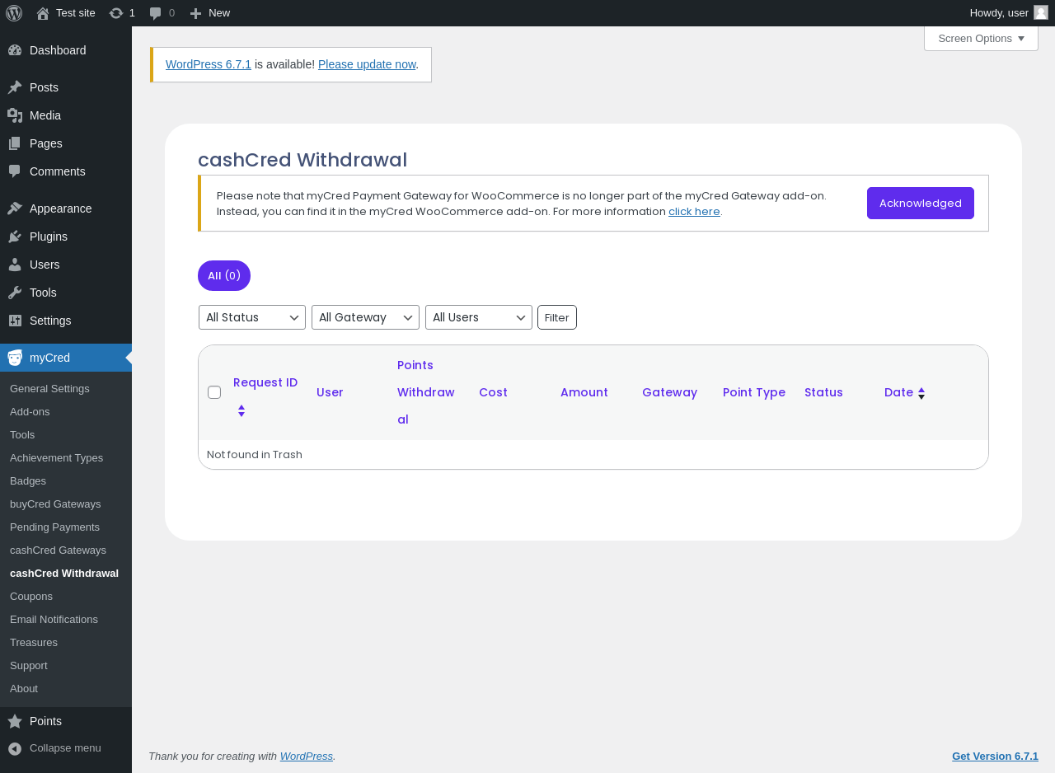The height and width of the screenshot is (773, 1055).
Task: Click the Comments icon in sidebar
Action: click(15, 171)
